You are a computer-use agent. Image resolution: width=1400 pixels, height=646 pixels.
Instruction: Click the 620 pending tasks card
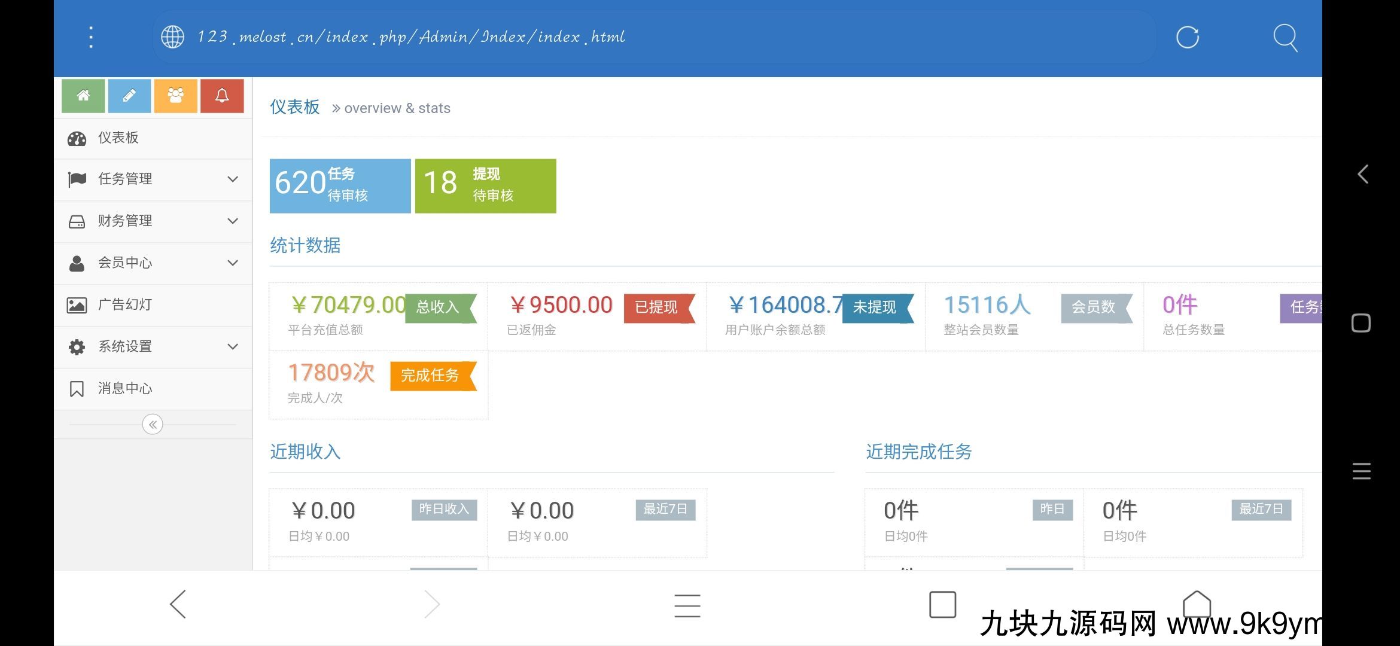click(x=340, y=185)
